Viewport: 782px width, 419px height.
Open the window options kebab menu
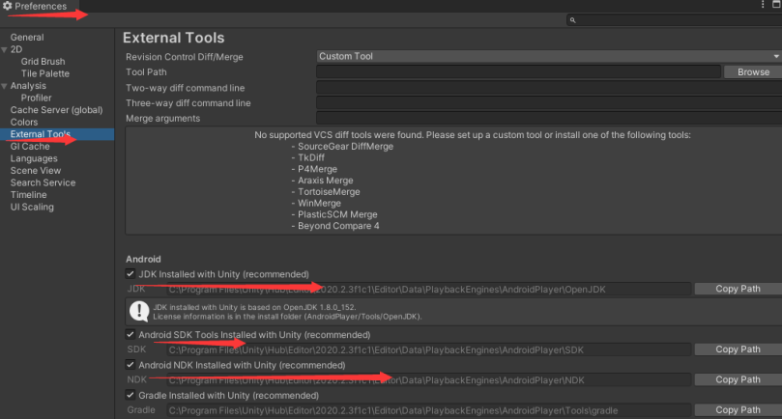click(763, 6)
